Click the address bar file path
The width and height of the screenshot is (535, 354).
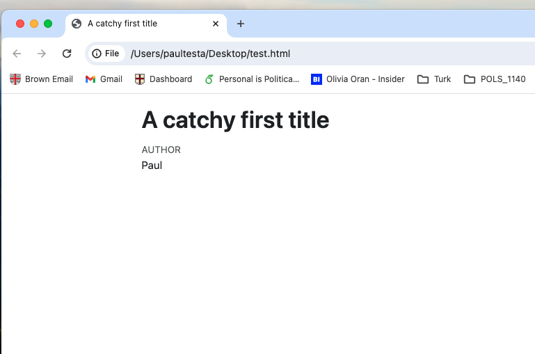[210, 54]
